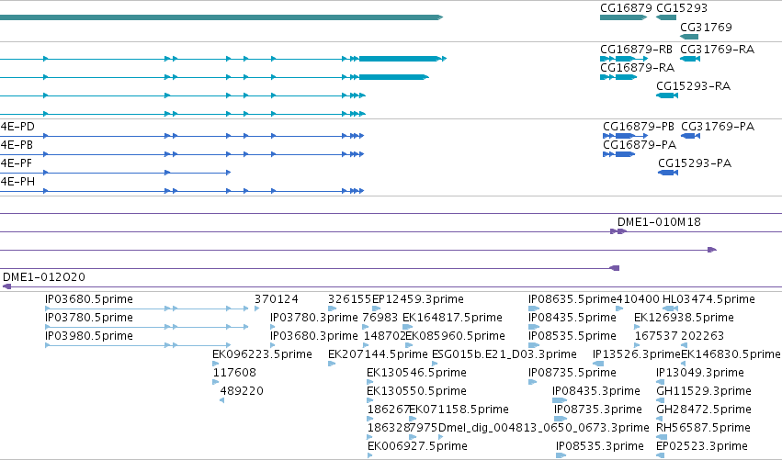Select transcript label CG16879-RB
Image resolution: width=782 pixels, height=460 pixels.
click(637, 50)
